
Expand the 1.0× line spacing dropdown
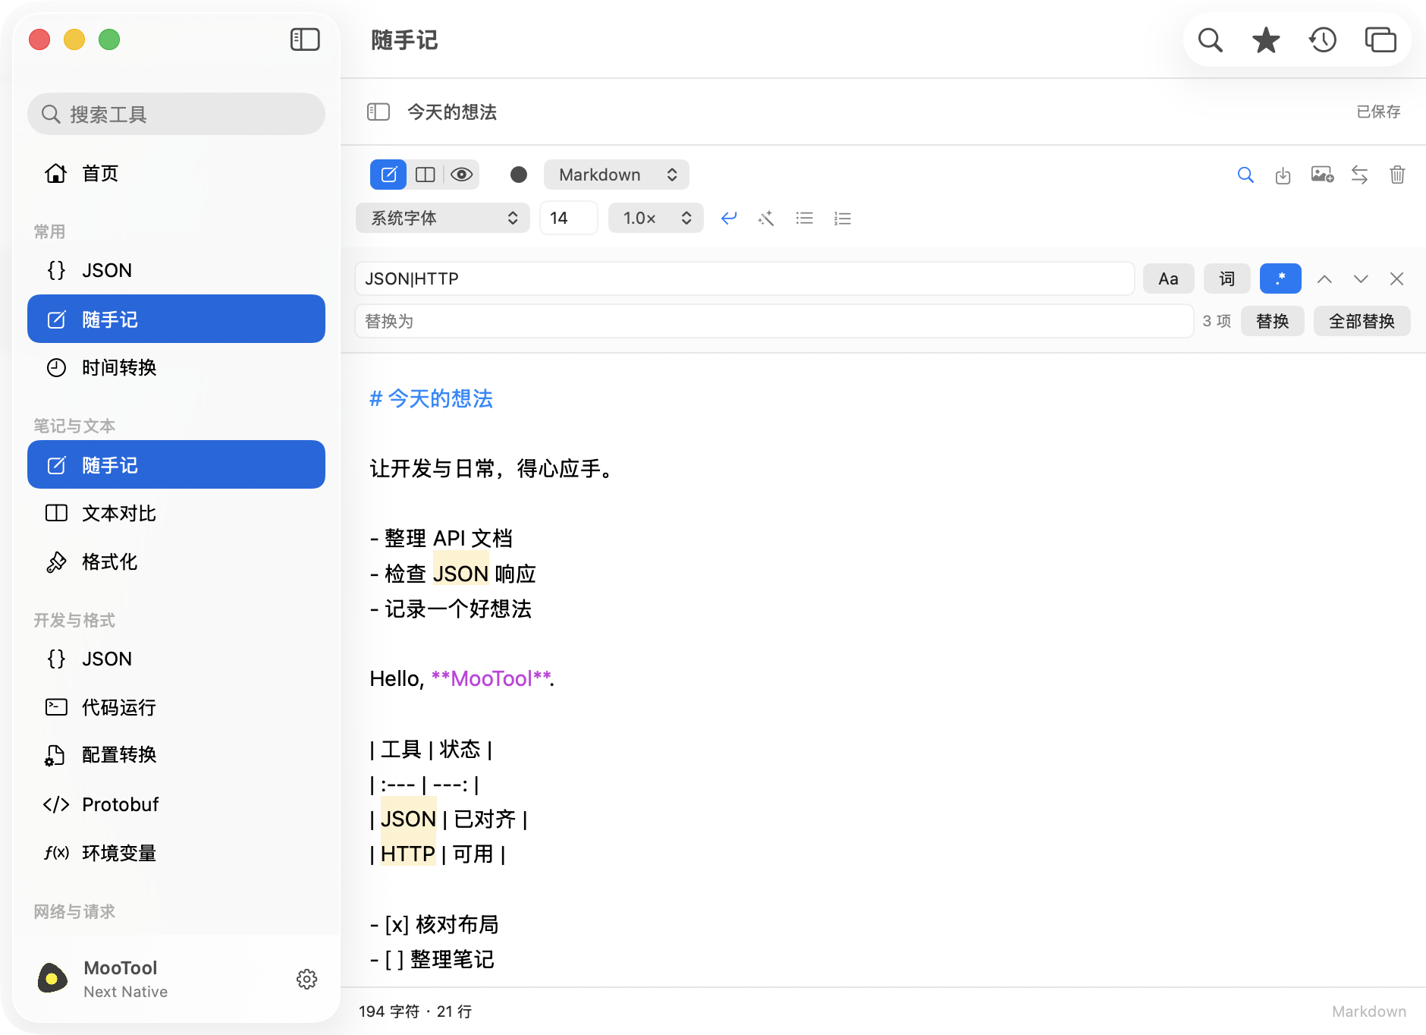pos(655,219)
